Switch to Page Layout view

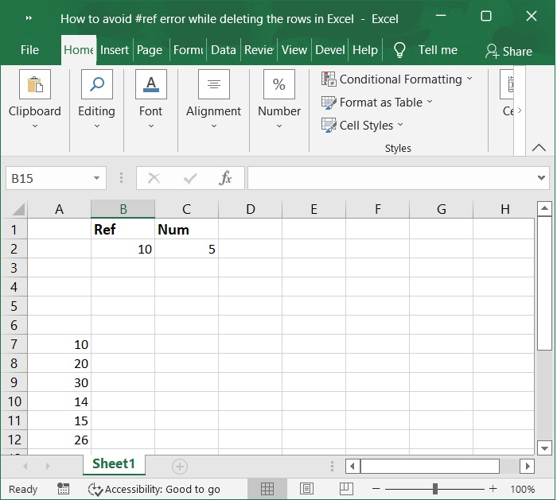point(306,489)
